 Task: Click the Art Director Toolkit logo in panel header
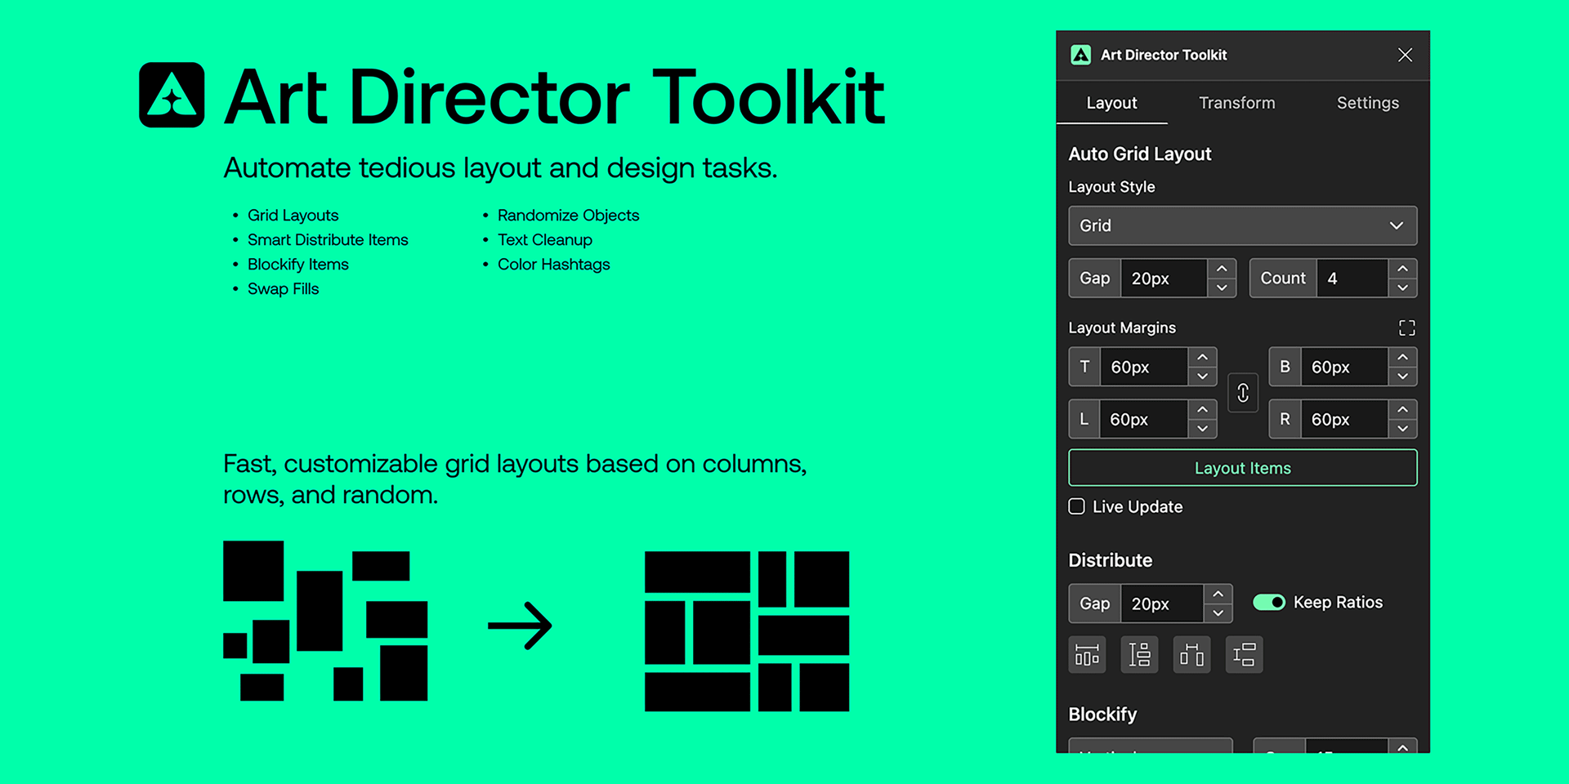pyautogui.click(x=1081, y=55)
